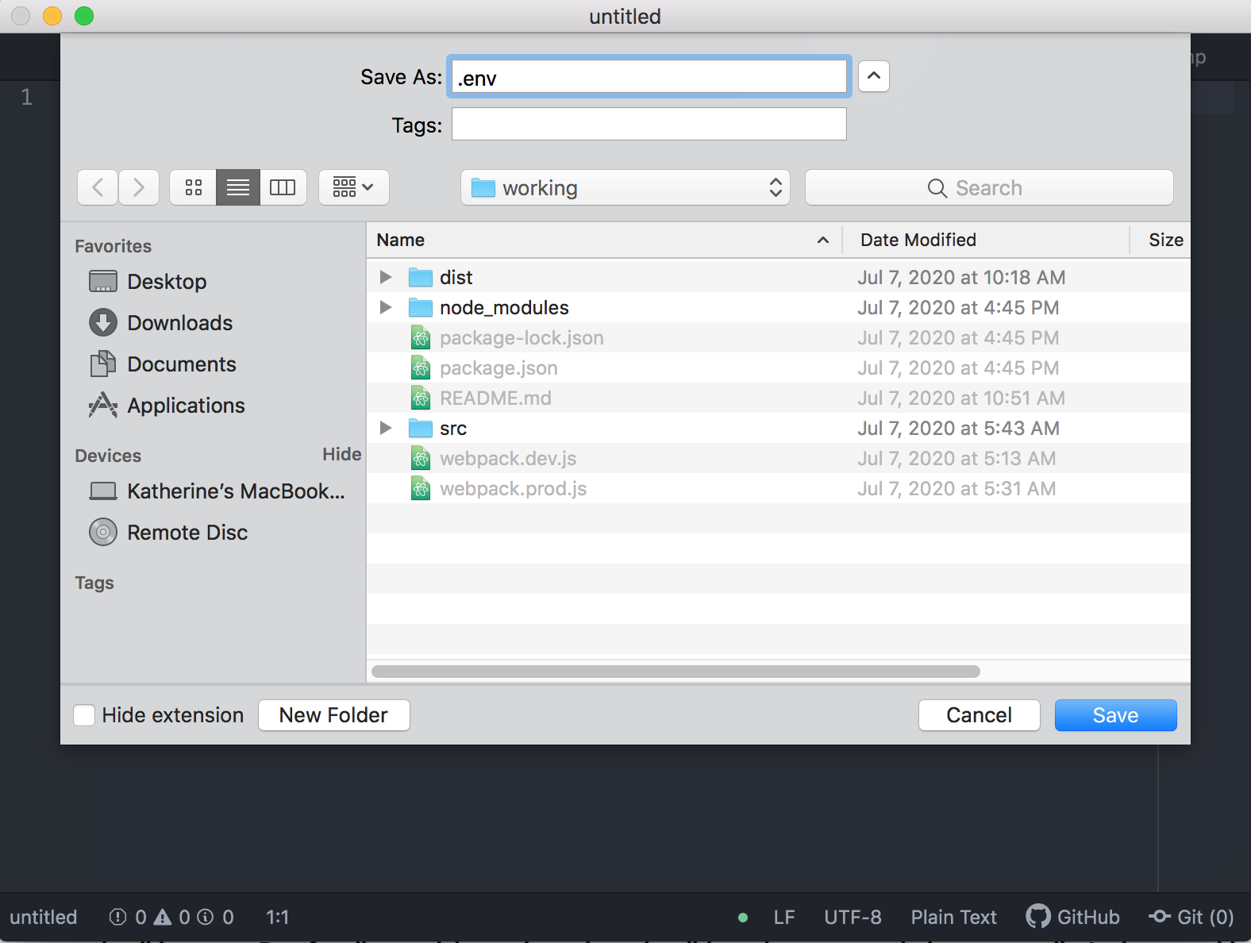Switch to column view
The image size is (1251, 943).
click(x=283, y=187)
